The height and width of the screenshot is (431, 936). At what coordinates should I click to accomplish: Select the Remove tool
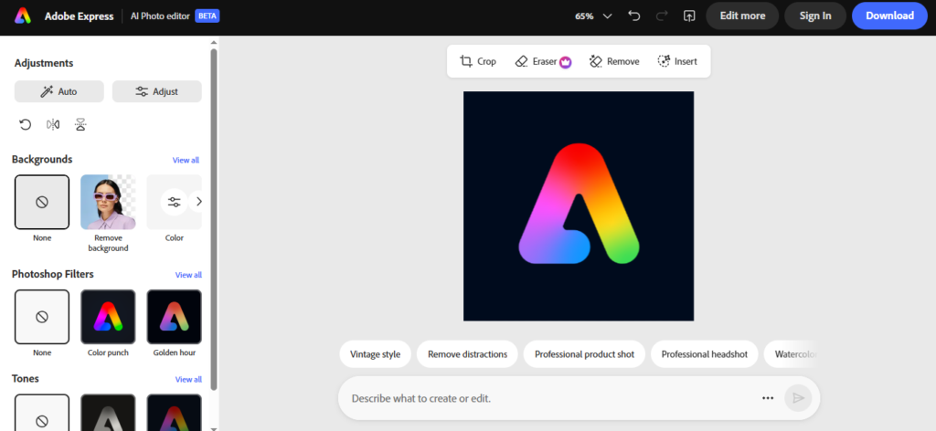614,61
